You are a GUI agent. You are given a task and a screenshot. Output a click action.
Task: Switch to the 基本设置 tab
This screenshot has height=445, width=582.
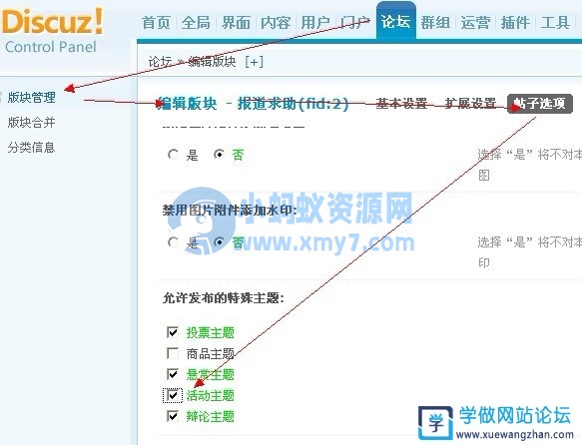(401, 103)
